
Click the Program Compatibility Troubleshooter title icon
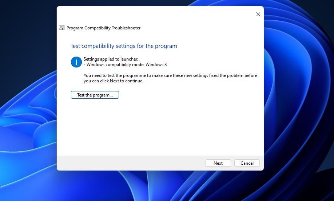(62, 28)
